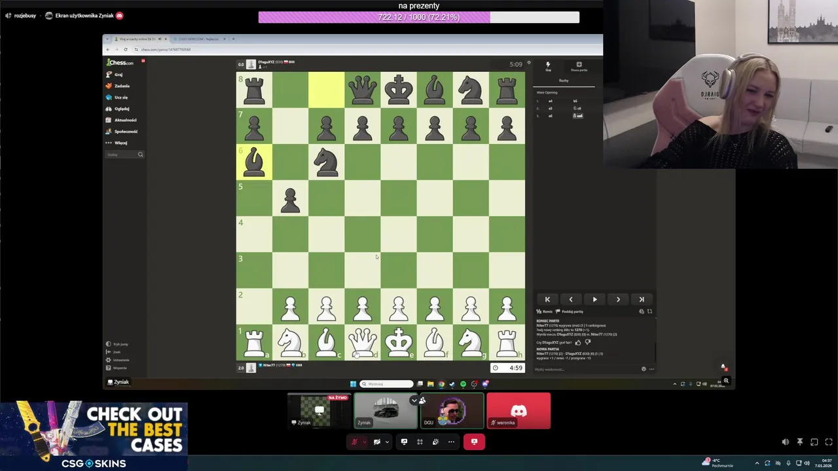Disconnect from the call with red button
This screenshot has width=838, height=471.
(x=474, y=442)
